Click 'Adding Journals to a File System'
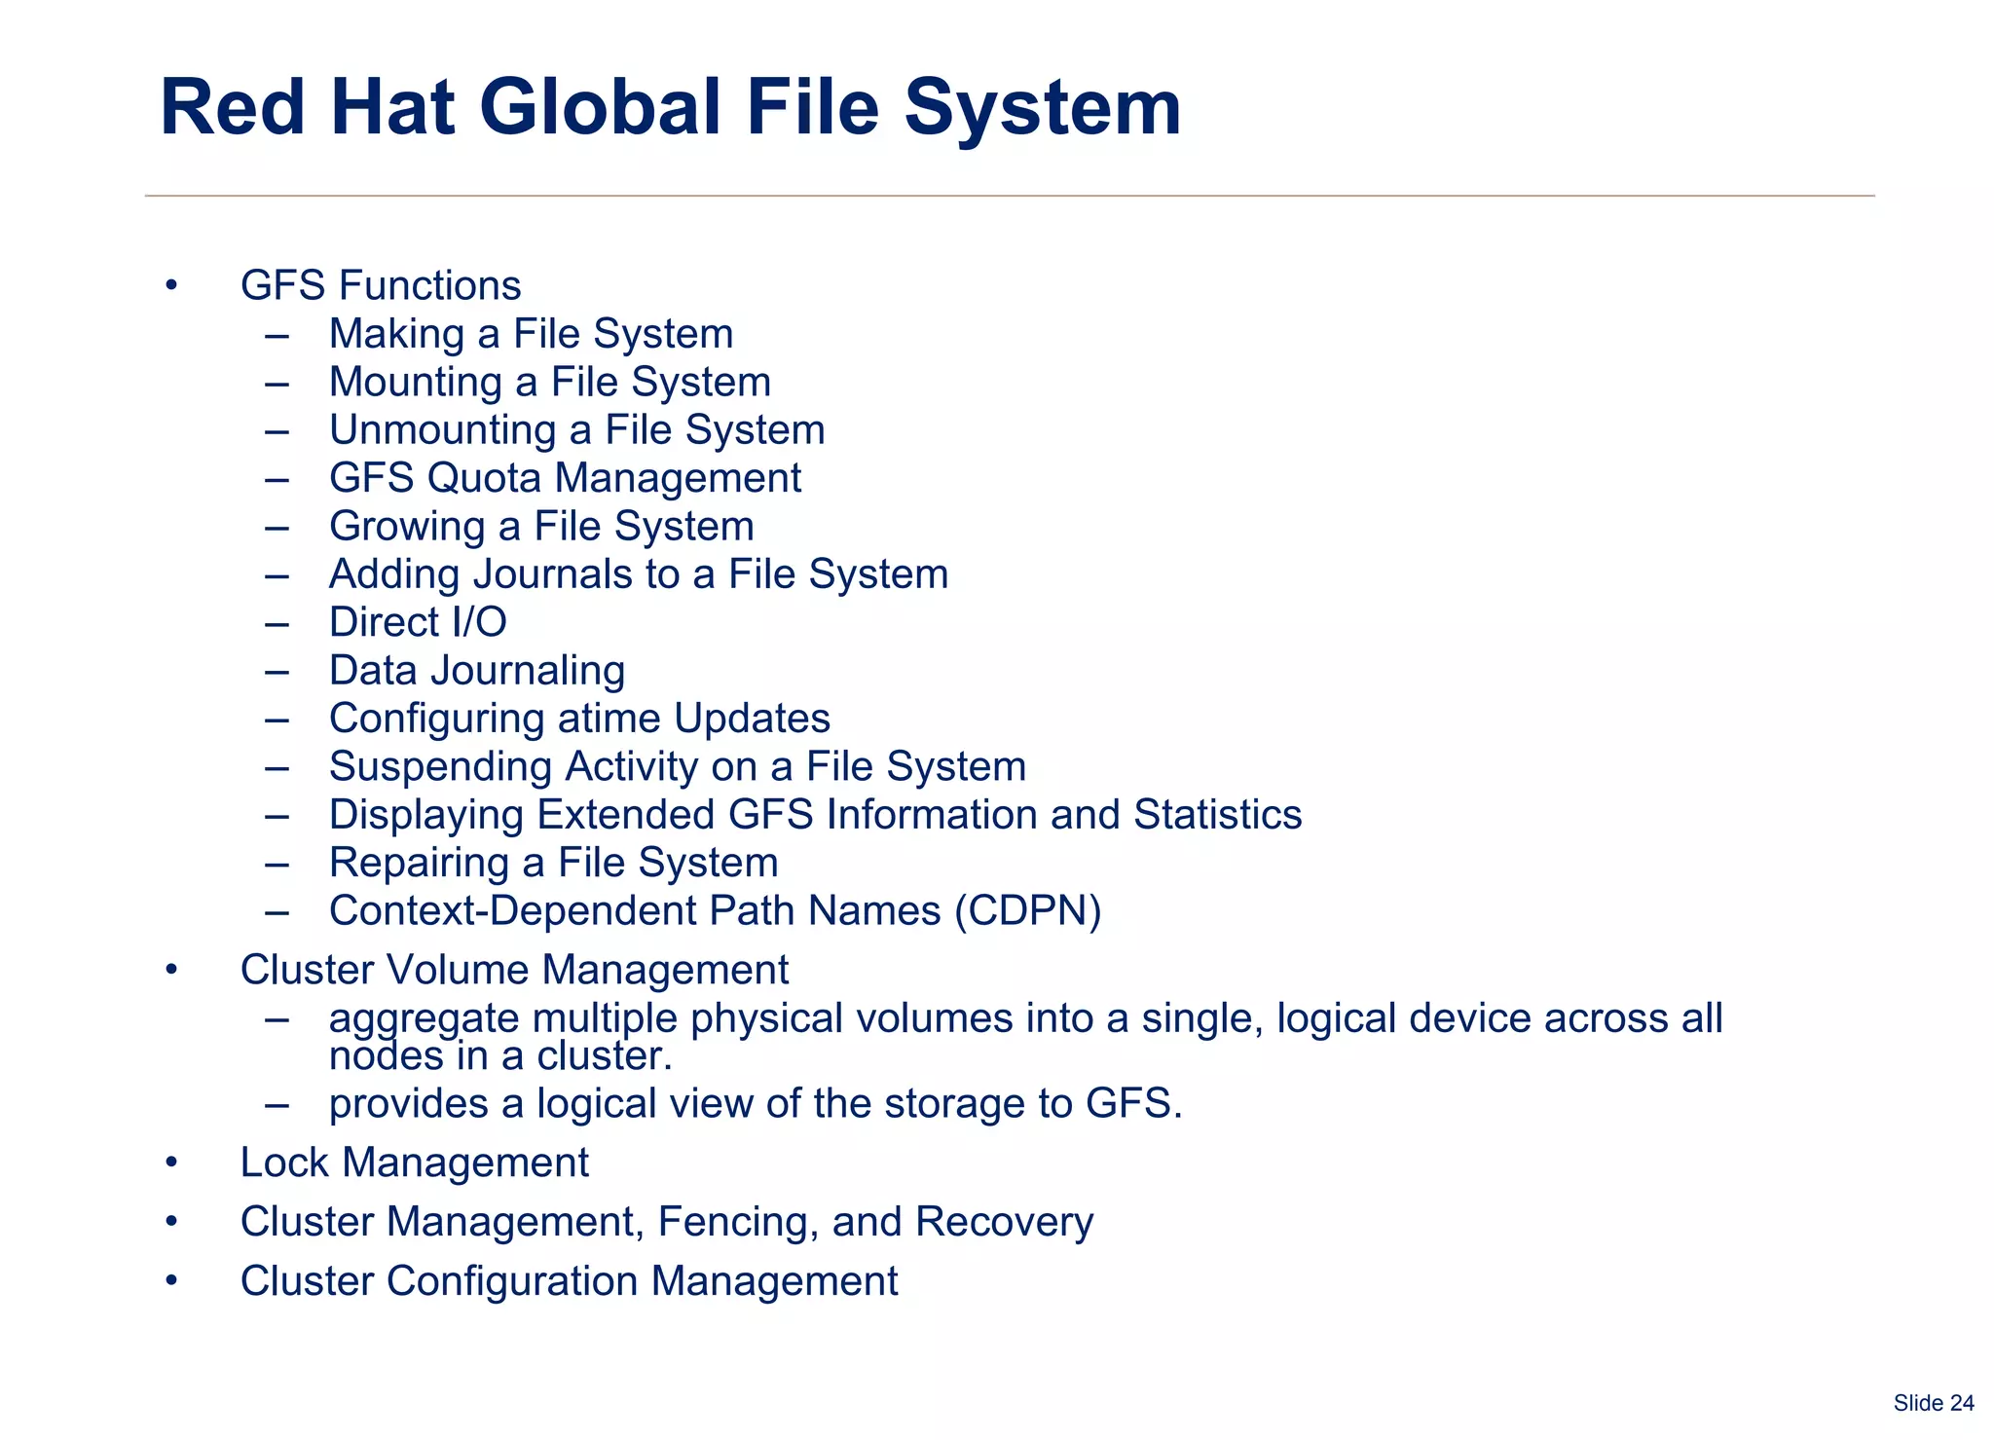Screen dimensions: 1994x1440 (639, 574)
